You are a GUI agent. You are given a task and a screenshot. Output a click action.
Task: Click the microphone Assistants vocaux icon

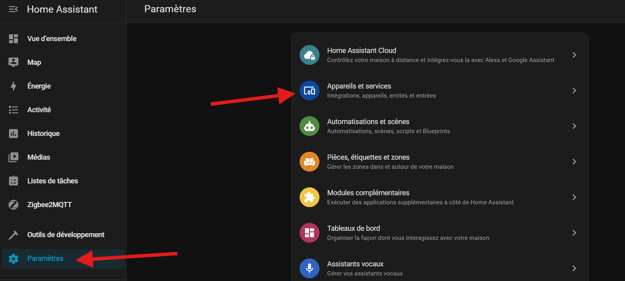(309, 268)
